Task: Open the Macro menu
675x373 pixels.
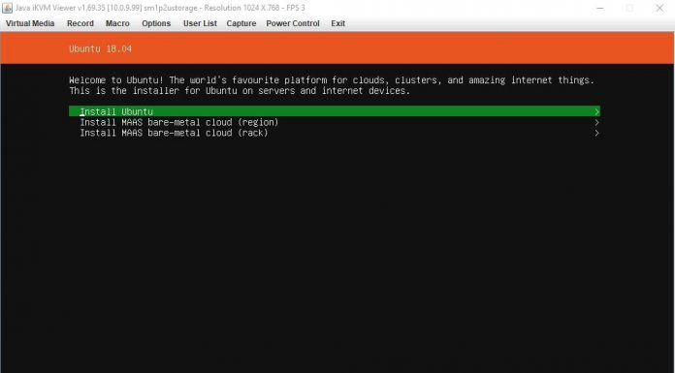Action: pos(117,23)
